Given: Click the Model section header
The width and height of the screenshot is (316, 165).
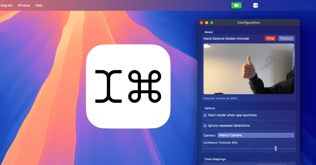Looking at the screenshot, I should (x=209, y=32).
